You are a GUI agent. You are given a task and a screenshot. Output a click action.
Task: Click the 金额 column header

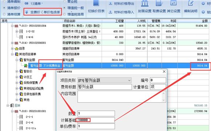[x=193, y=21]
